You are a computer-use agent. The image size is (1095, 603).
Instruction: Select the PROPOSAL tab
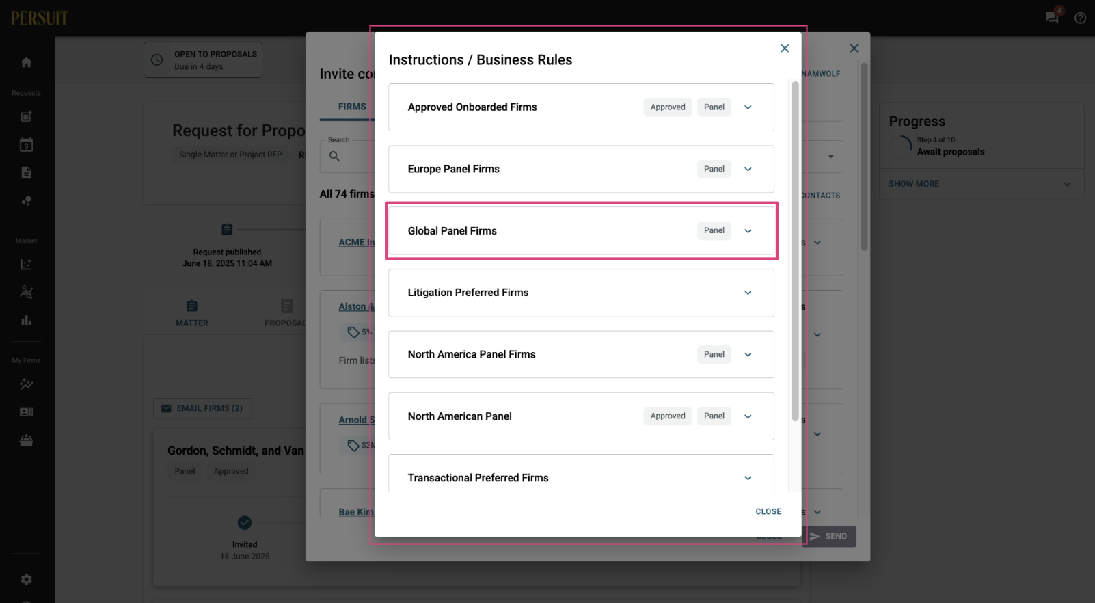click(x=286, y=313)
